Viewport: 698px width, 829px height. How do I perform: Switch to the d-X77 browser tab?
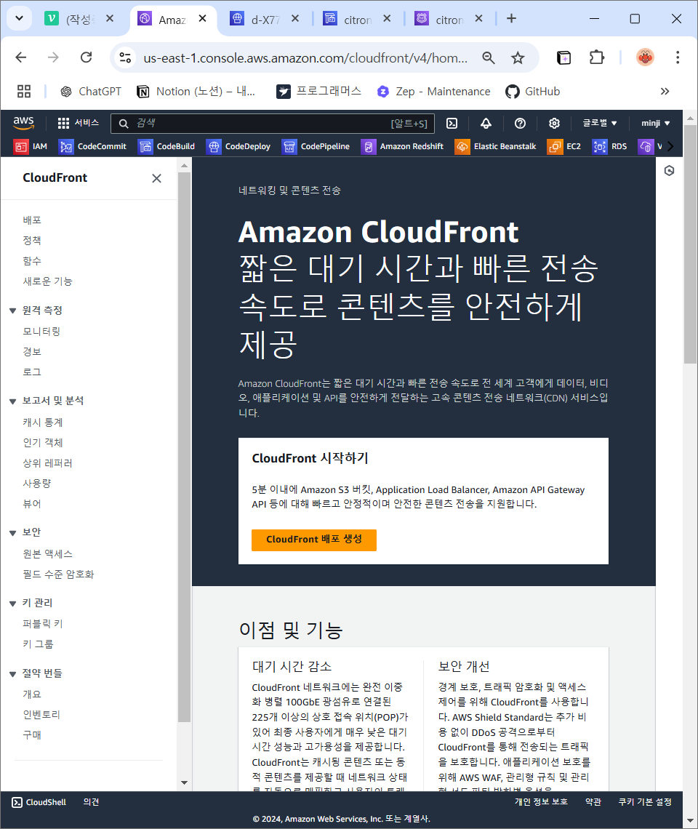265,19
